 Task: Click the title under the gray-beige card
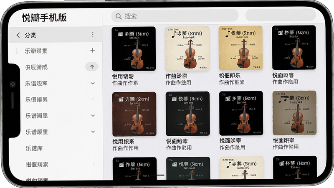tap(284, 140)
